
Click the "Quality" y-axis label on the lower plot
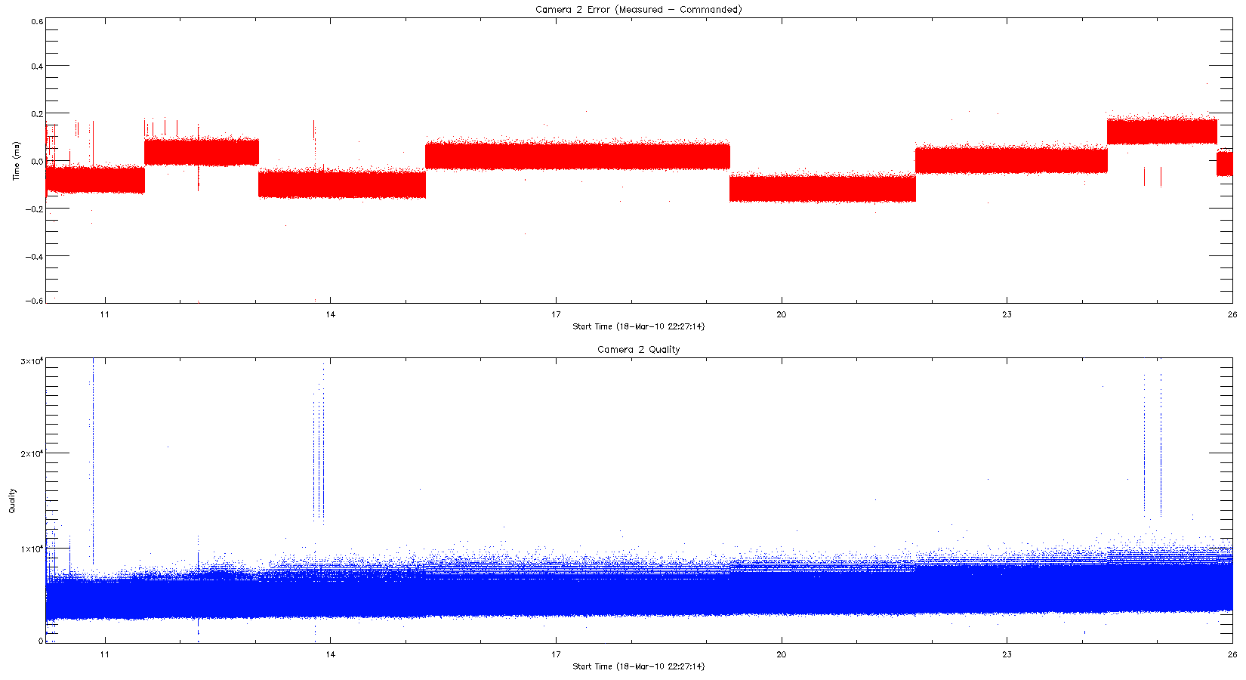pos(12,501)
